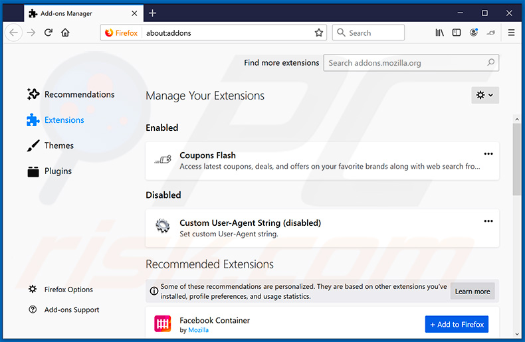This screenshot has height=342, width=525.
Task: Open more options for Coupons Flash
Action: 488,154
